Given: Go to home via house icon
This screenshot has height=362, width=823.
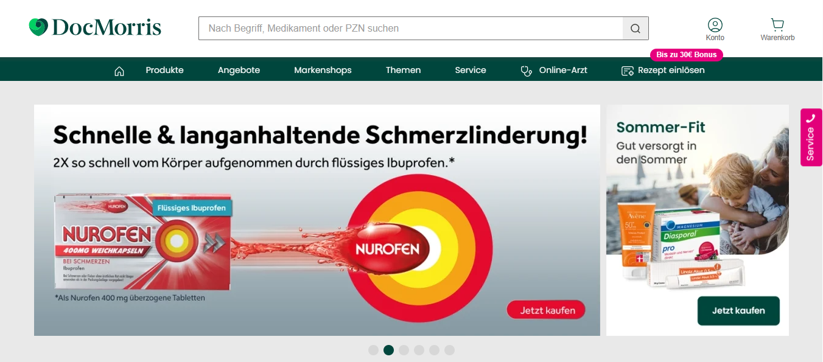Looking at the screenshot, I should point(119,71).
